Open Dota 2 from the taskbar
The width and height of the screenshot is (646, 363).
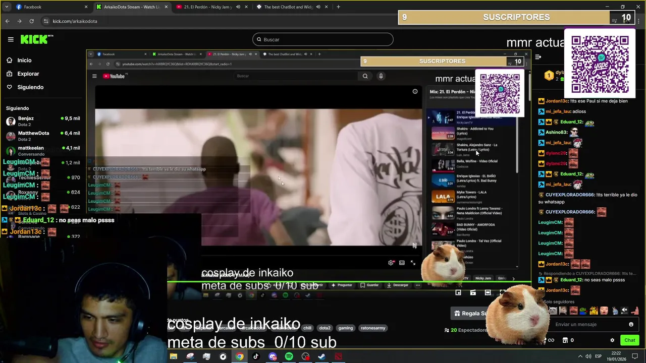click(x=338, y=356)
